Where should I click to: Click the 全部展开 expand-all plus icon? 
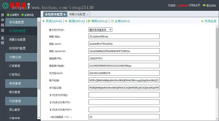[8, 15]
